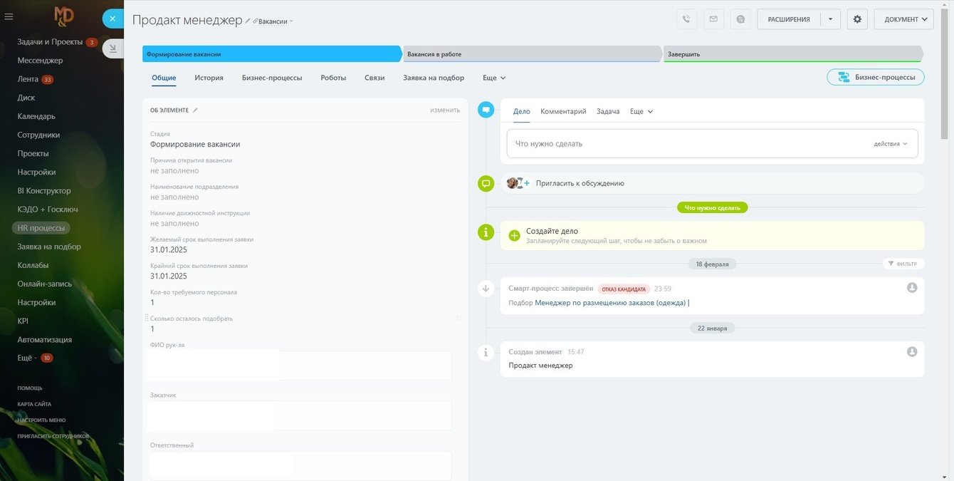Image resolution: width=954 pixels, height=481 pixels.
Task: Open the Заявка на подбор tab
Action: (x=434, y=78)
